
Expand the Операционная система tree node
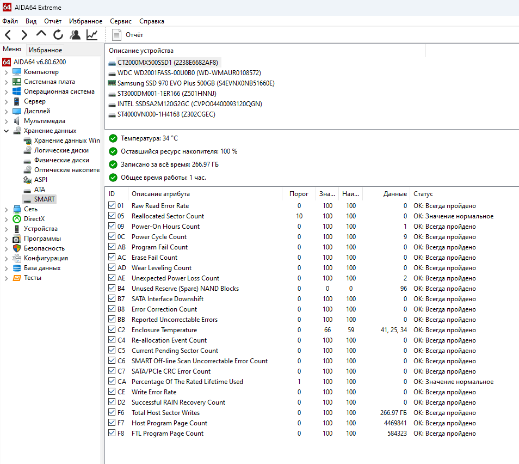tap(6, 91)
